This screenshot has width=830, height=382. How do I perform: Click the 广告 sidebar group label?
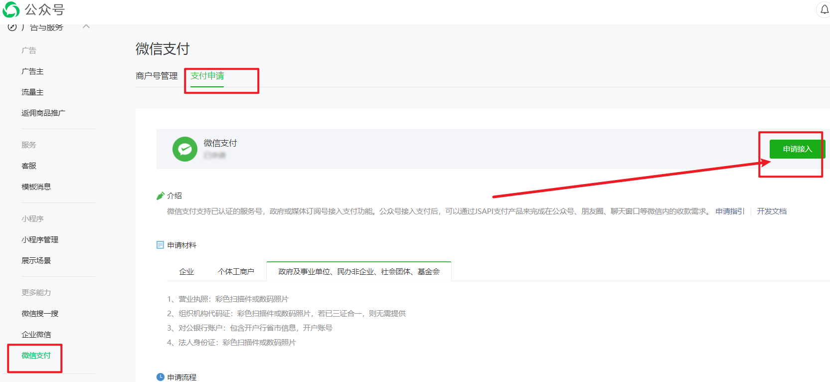[x=29, y=50]
